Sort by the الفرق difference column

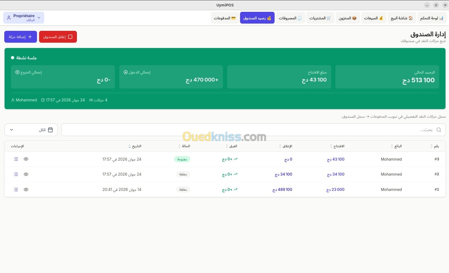tap(232, 146)
